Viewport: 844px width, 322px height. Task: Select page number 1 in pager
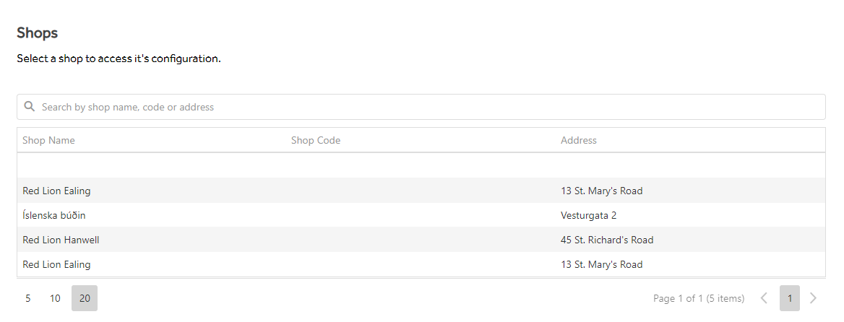pos(790,298)
